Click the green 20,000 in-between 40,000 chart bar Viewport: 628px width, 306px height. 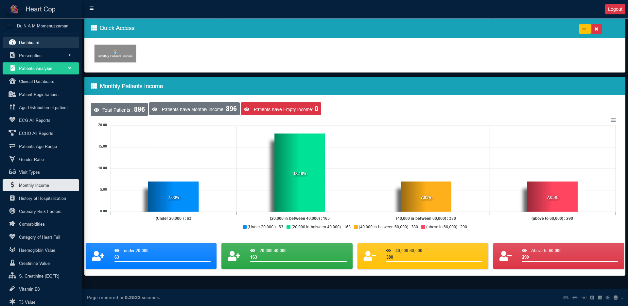coord(299,172)
